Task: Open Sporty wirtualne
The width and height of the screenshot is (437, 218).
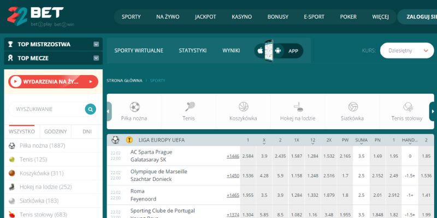Action: click(x=139, y=51)
